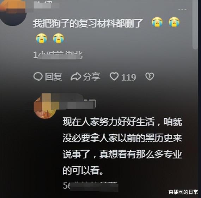Click the 分享 share label
Image resolution: width=201 pixels, height=198 pixels.
coord(92,77)
